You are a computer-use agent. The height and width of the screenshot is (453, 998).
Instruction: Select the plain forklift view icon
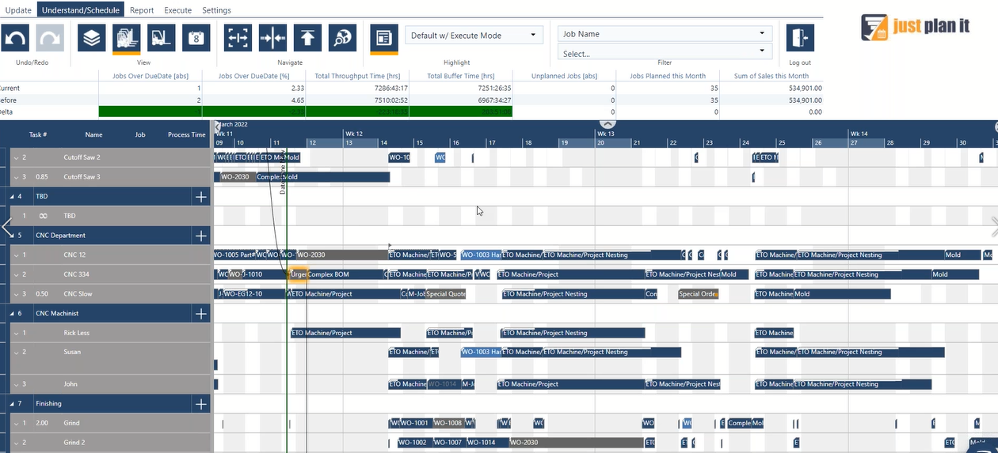tap(162, 38)
